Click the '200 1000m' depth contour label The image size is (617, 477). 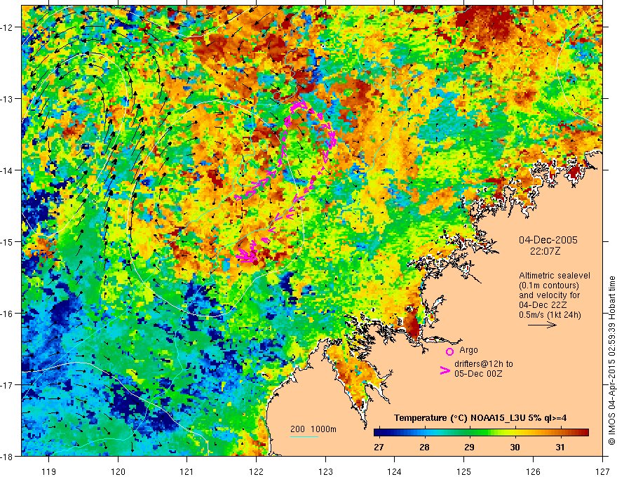(313, 429)
